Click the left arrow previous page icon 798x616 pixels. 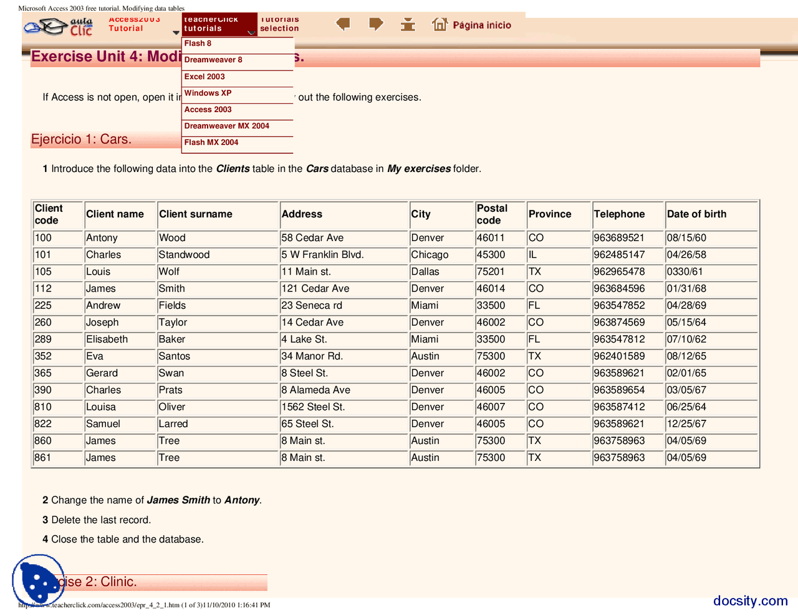pos(343,24)
